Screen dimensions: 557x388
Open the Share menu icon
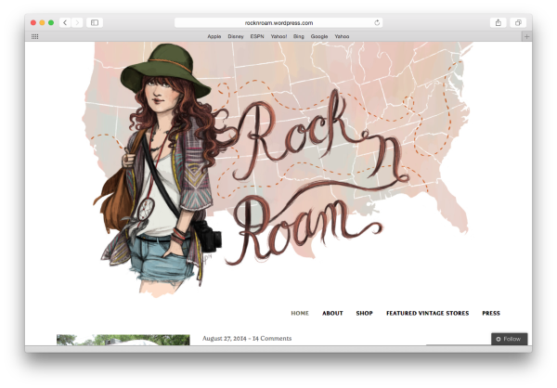pos(498,22)
